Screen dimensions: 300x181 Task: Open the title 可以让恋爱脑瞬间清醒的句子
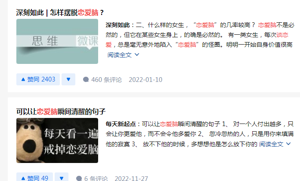click(x=61, y=112)
